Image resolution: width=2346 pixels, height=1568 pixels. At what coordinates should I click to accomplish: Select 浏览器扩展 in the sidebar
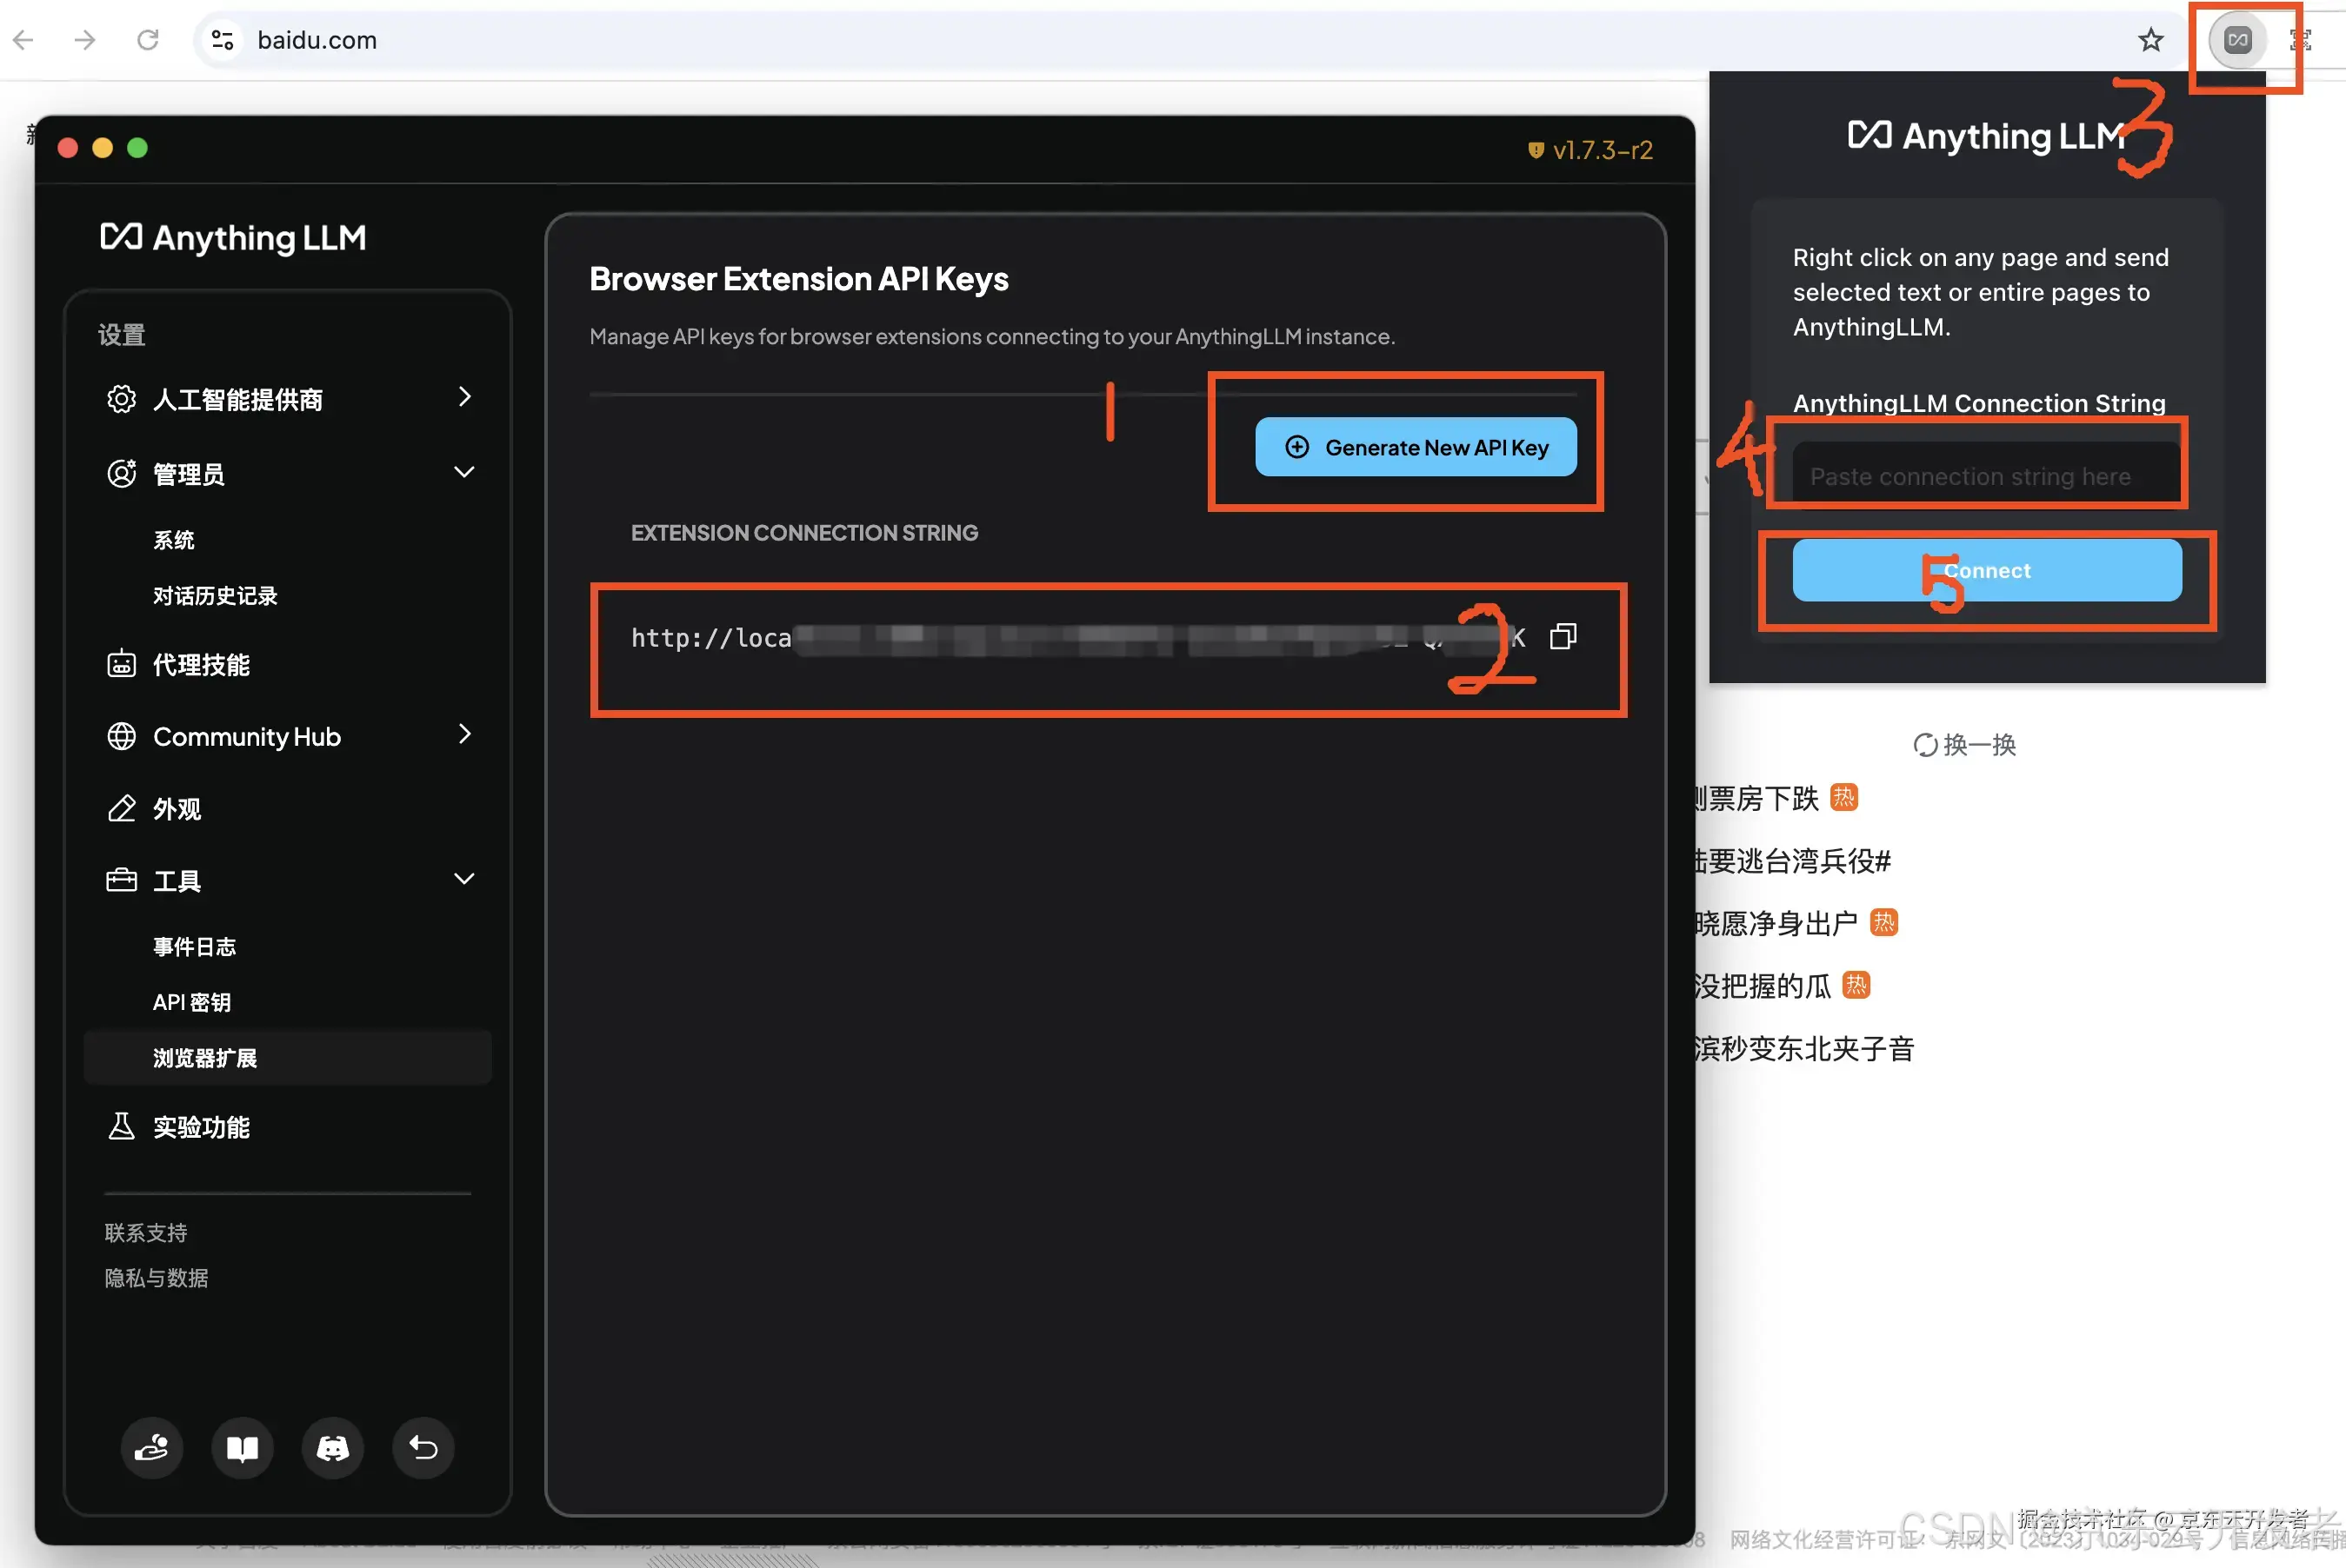point(288,1057)
